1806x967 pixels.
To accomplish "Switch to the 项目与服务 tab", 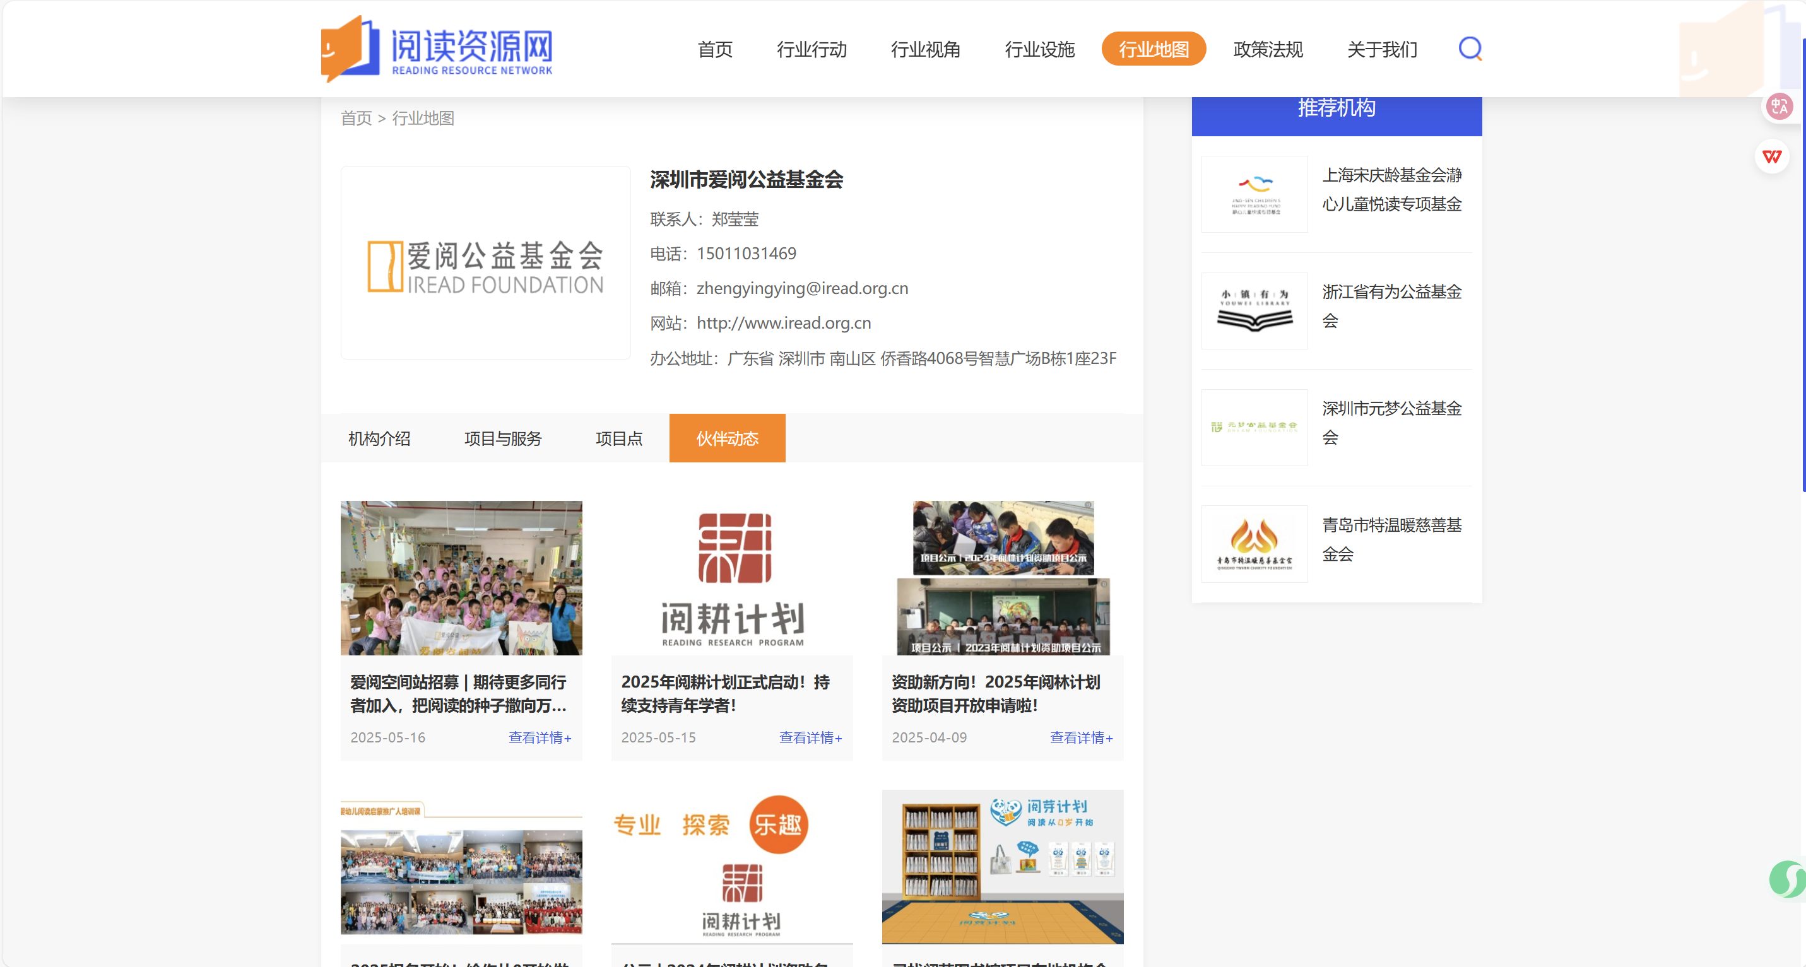I will tap(503, 438).
